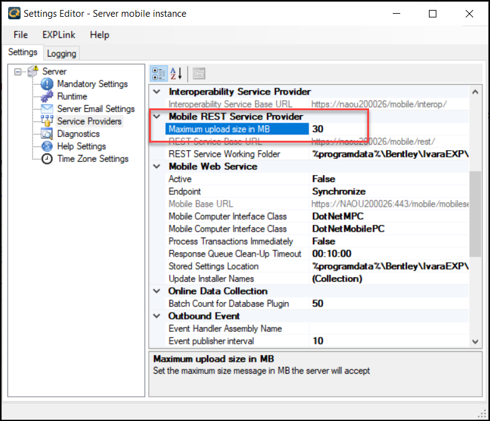Open Server Email Settings node
This screenshot has width=490, height=421.
pos(96,108)
